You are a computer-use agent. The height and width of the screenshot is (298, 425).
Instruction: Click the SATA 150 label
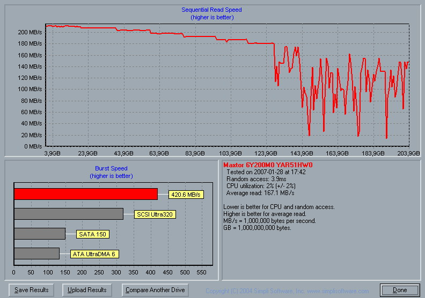coord(93,234)
